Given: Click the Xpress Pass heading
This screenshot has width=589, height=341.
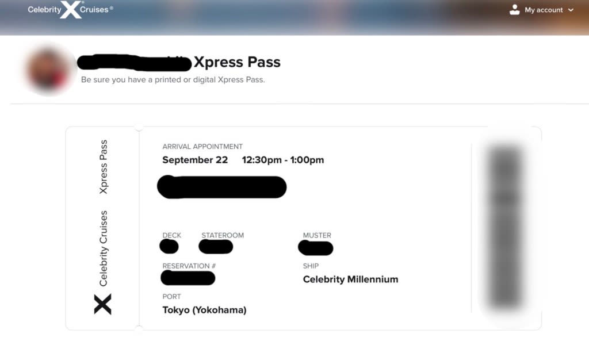Looking at the screenshot, I should tap(237, 62).
